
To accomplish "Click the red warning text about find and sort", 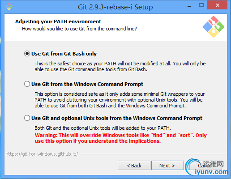I will click(121, 138).
